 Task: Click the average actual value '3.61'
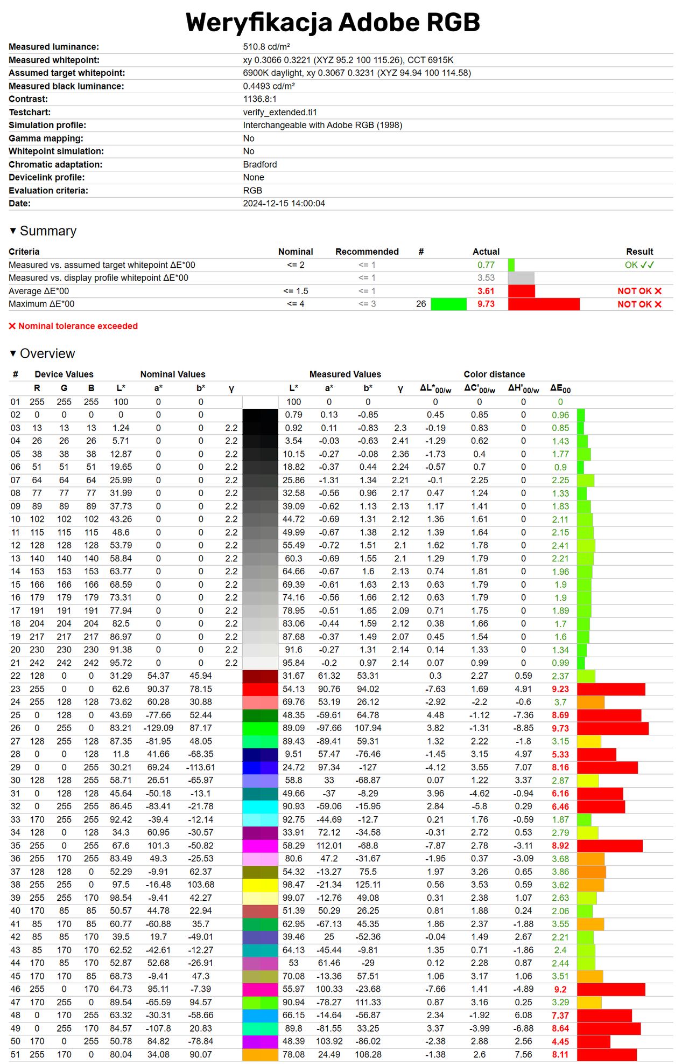pyautogui.click(x=486, y=291)
